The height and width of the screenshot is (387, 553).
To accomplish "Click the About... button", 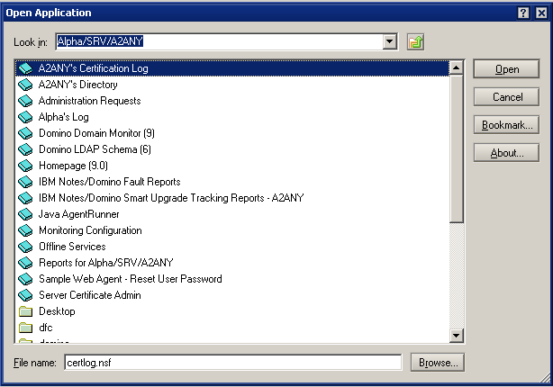I will point(506,153).
